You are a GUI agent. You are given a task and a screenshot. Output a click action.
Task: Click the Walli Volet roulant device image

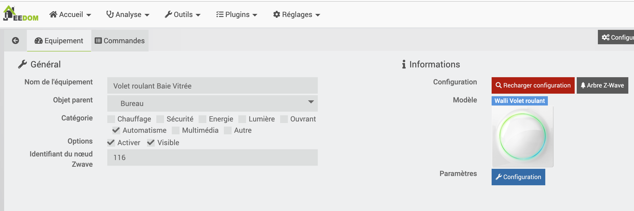pos(523,137)
